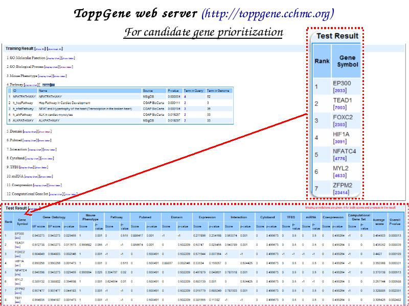The image size is (409, 306).
Task: Display Chart for GO: Biological Process
Action: click(x=52, y=67)
